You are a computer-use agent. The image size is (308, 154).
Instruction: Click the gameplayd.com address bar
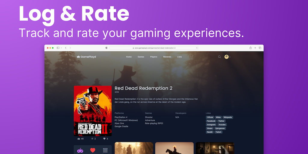(x=154, y=48)
